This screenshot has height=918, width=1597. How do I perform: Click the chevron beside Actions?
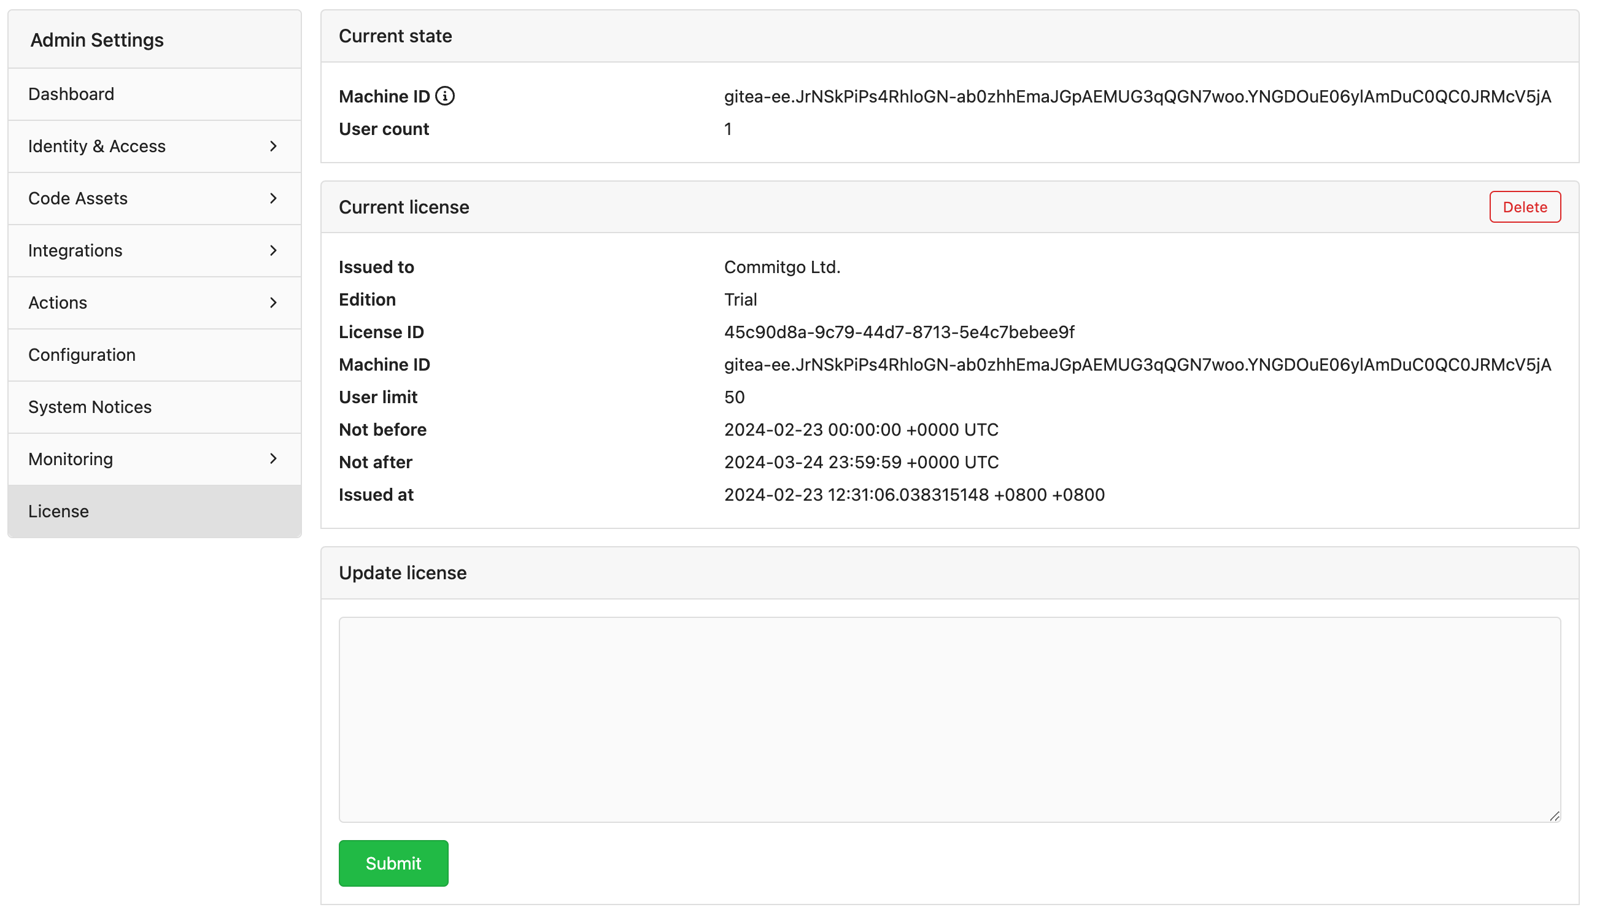274,303
